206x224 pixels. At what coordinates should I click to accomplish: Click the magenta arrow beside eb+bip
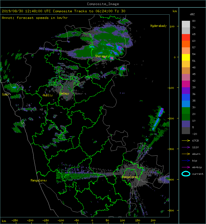(x=186, y=167)
